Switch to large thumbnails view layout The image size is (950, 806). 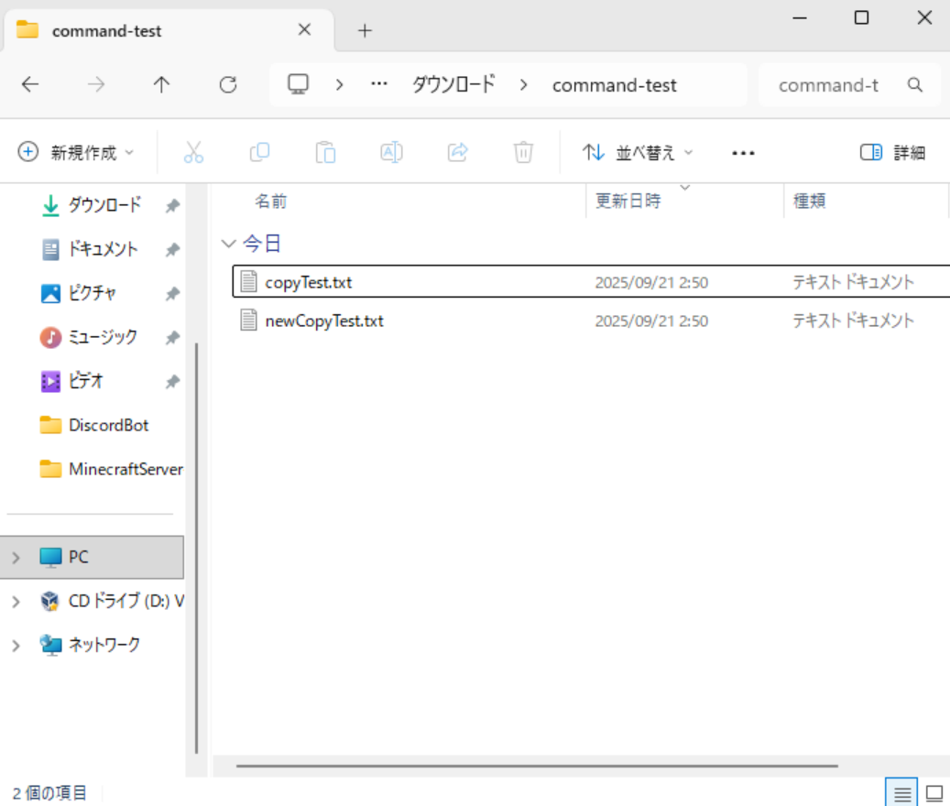pyautogui.click(x=934, y=792)
